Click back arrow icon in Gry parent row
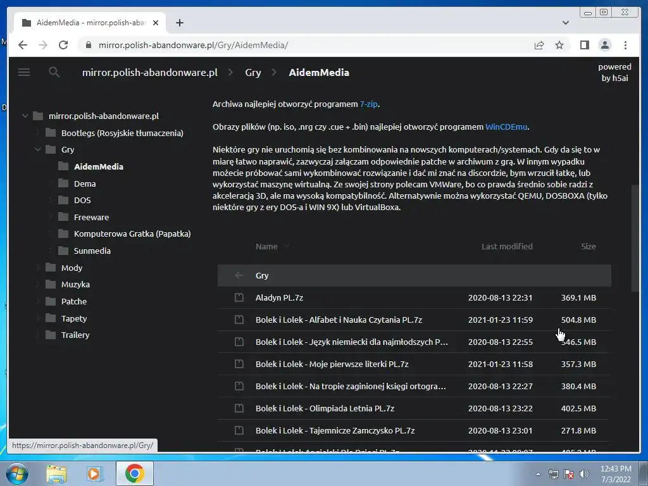Viewport: 648px width, 486px height. point(239,275)
